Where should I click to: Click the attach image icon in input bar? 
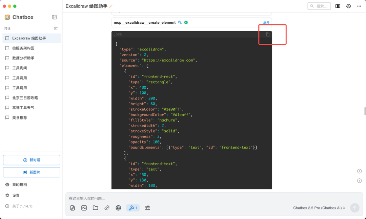[84, 208]
